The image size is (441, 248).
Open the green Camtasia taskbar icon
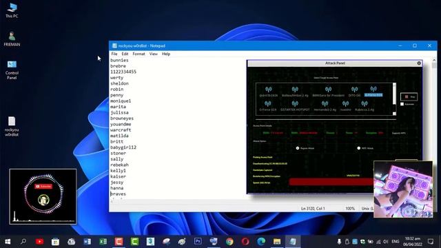135,242
